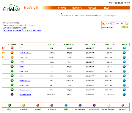Viewport: 132px width, 113px height.
Task: Open the HTTP test link
Action: tap(22, 62)
